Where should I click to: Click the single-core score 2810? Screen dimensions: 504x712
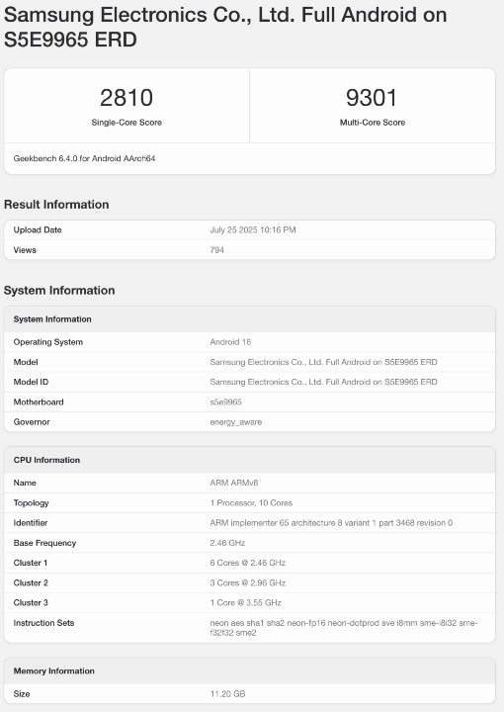tap(126, 98)
